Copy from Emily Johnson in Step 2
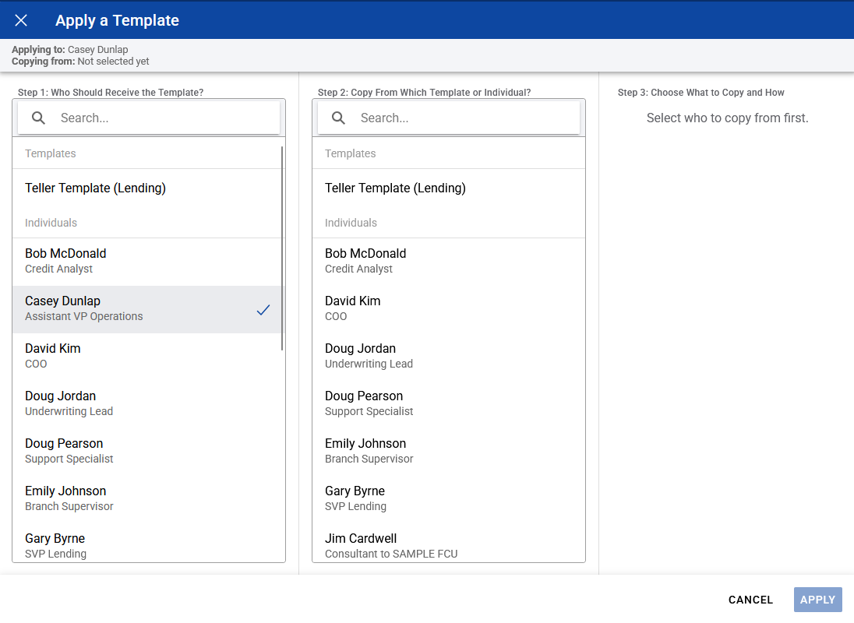This screenshot has width=854, height=623. point(449,451)
